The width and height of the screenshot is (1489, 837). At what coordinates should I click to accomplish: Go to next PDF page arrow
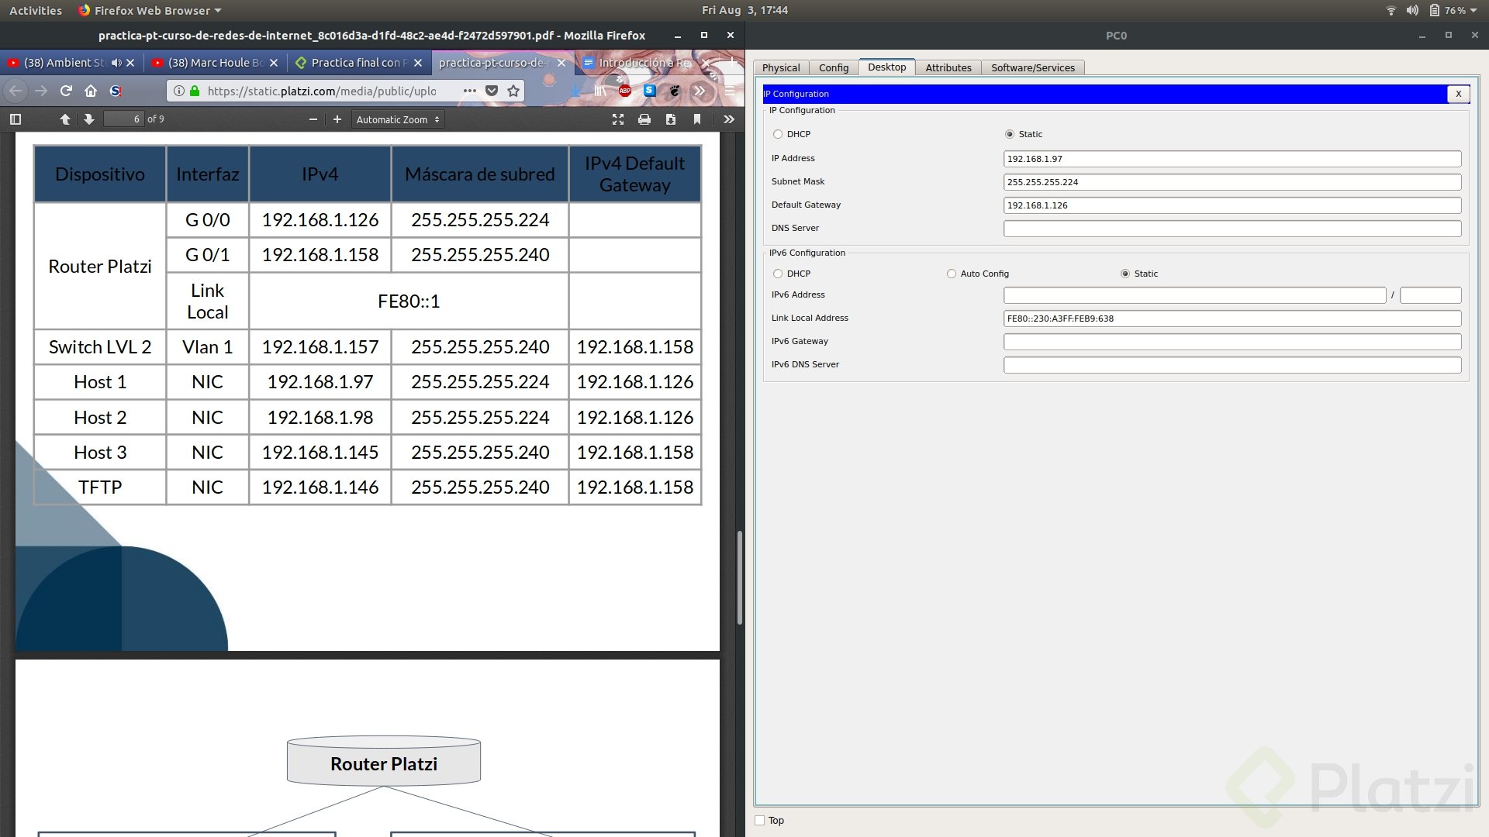point(89,119)
